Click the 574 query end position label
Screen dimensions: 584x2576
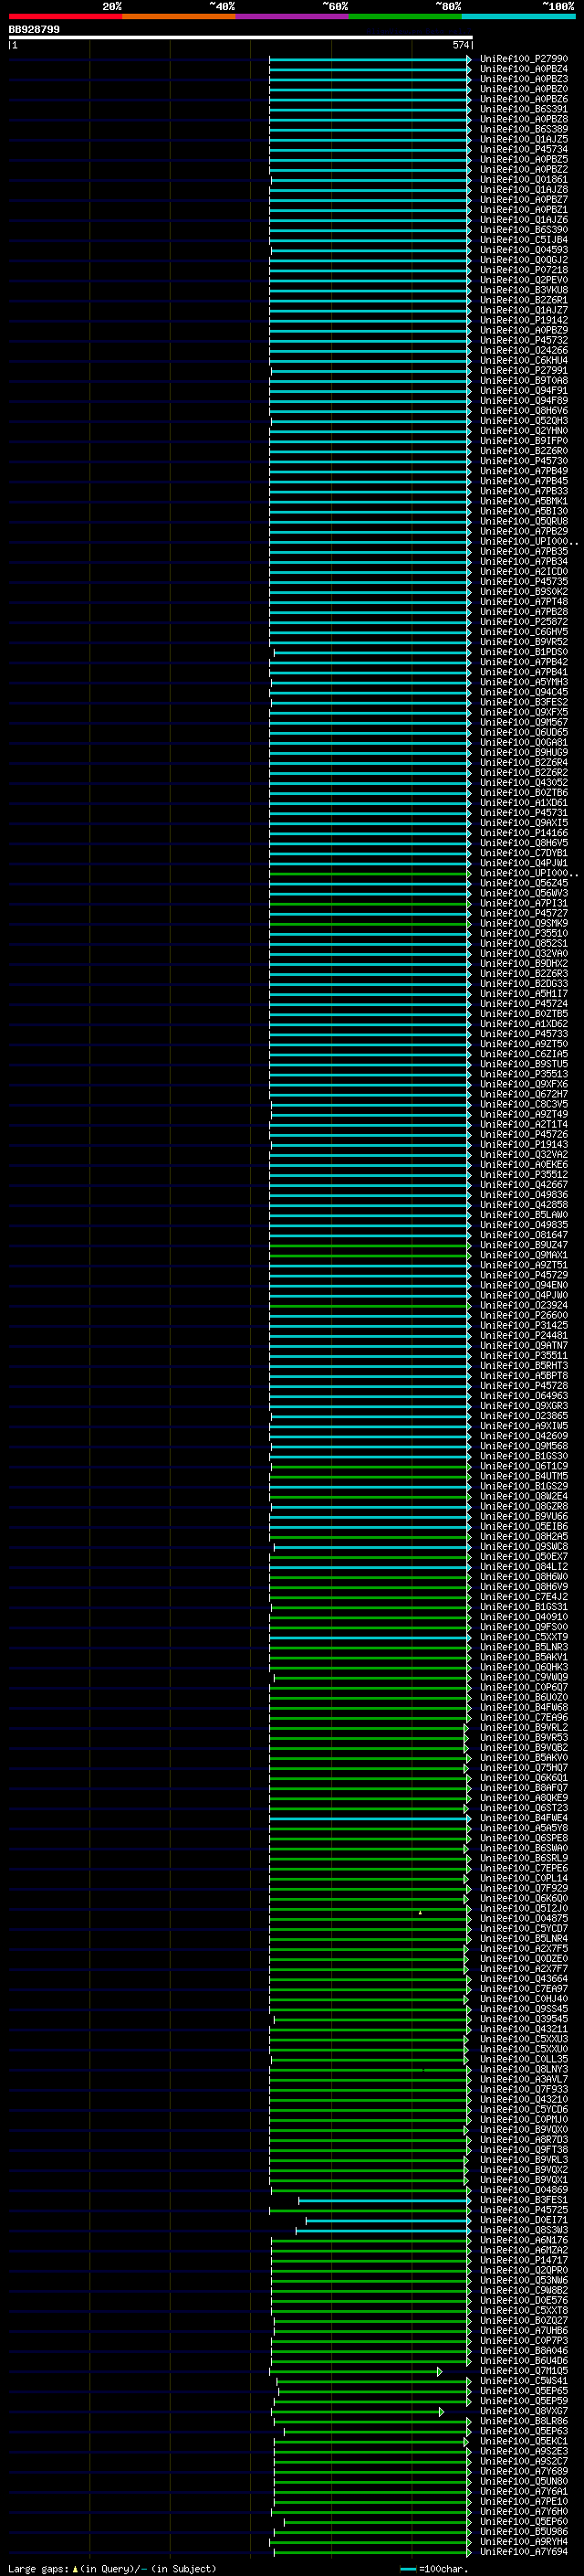(461, 45)
